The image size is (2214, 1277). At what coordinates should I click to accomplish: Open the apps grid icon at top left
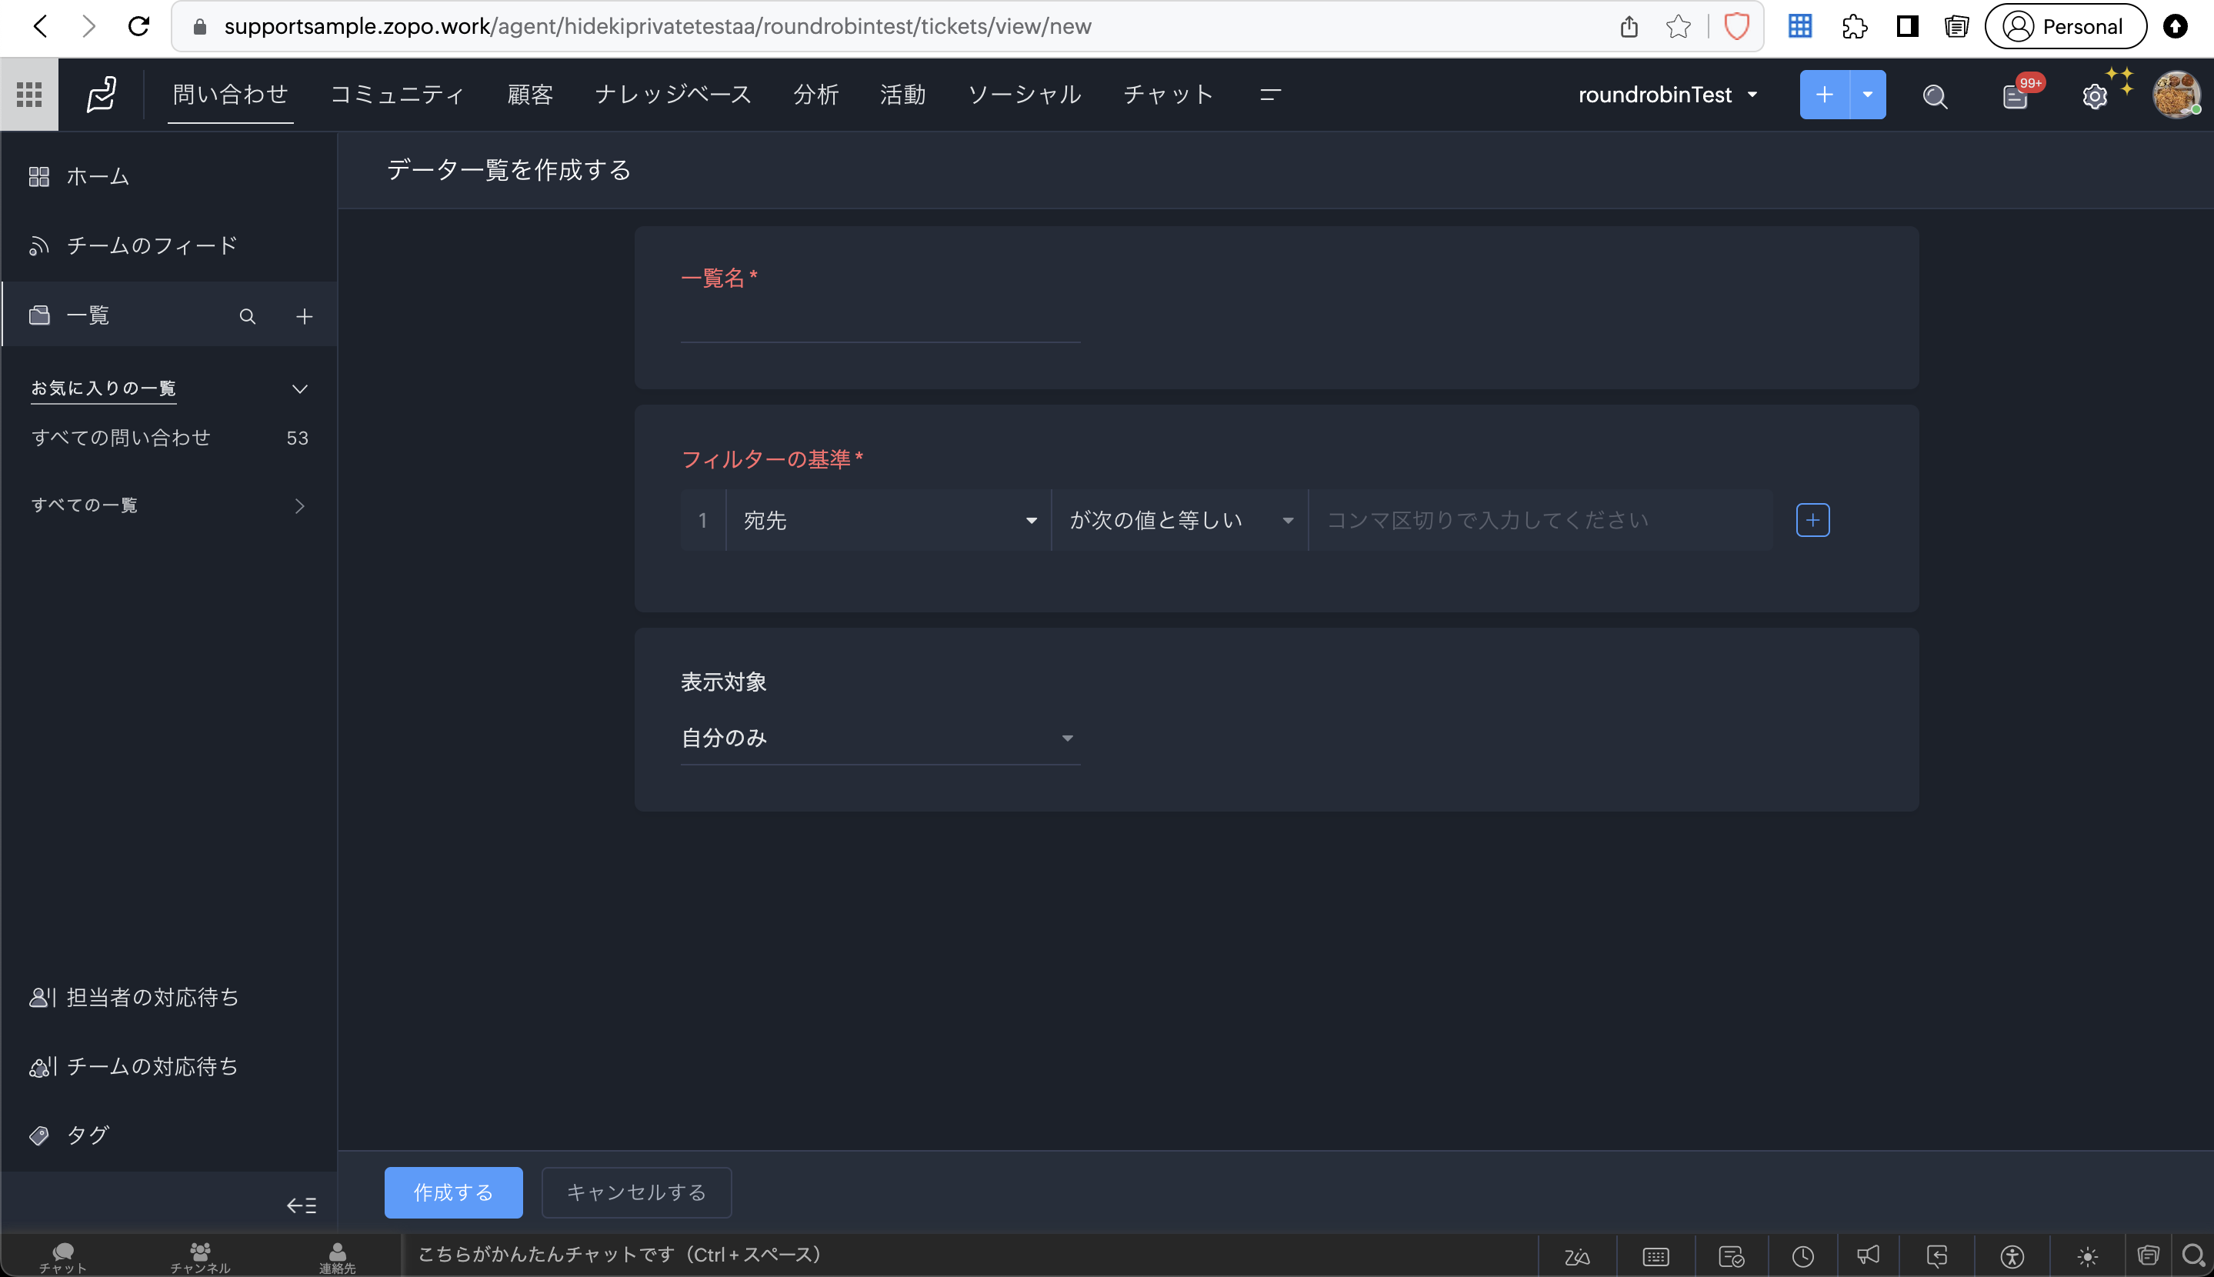(29, 95)
